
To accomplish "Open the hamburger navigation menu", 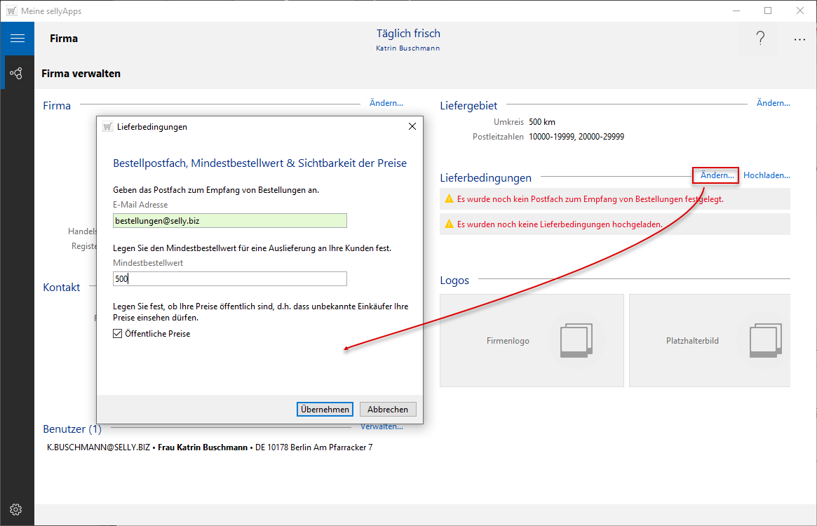I will click(x=17, y=39).
